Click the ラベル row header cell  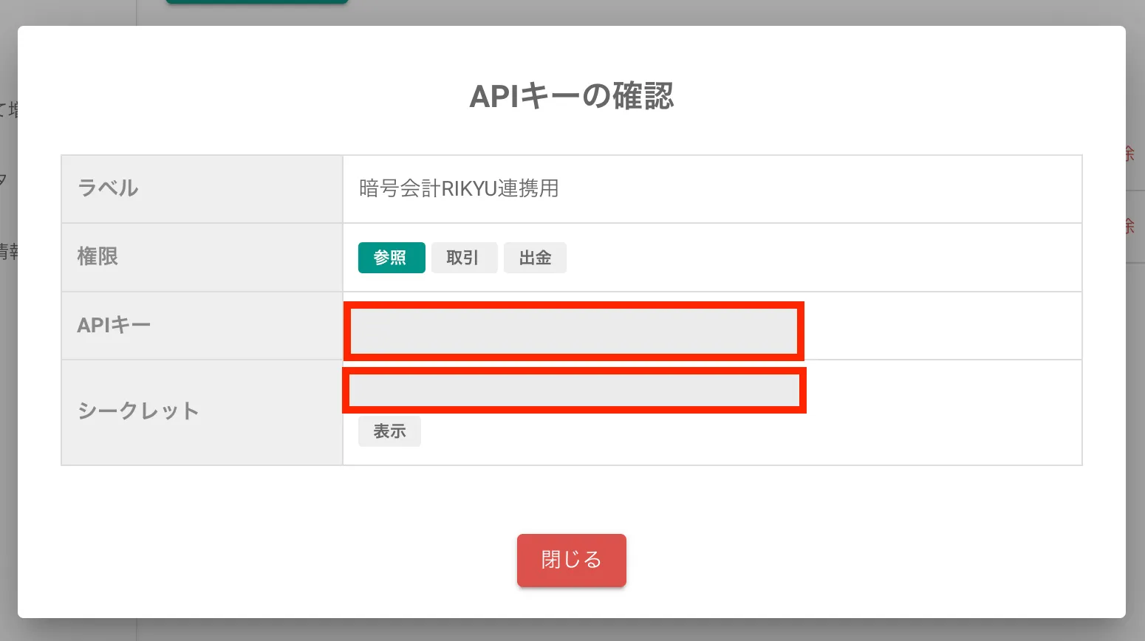tap(201, 189)
